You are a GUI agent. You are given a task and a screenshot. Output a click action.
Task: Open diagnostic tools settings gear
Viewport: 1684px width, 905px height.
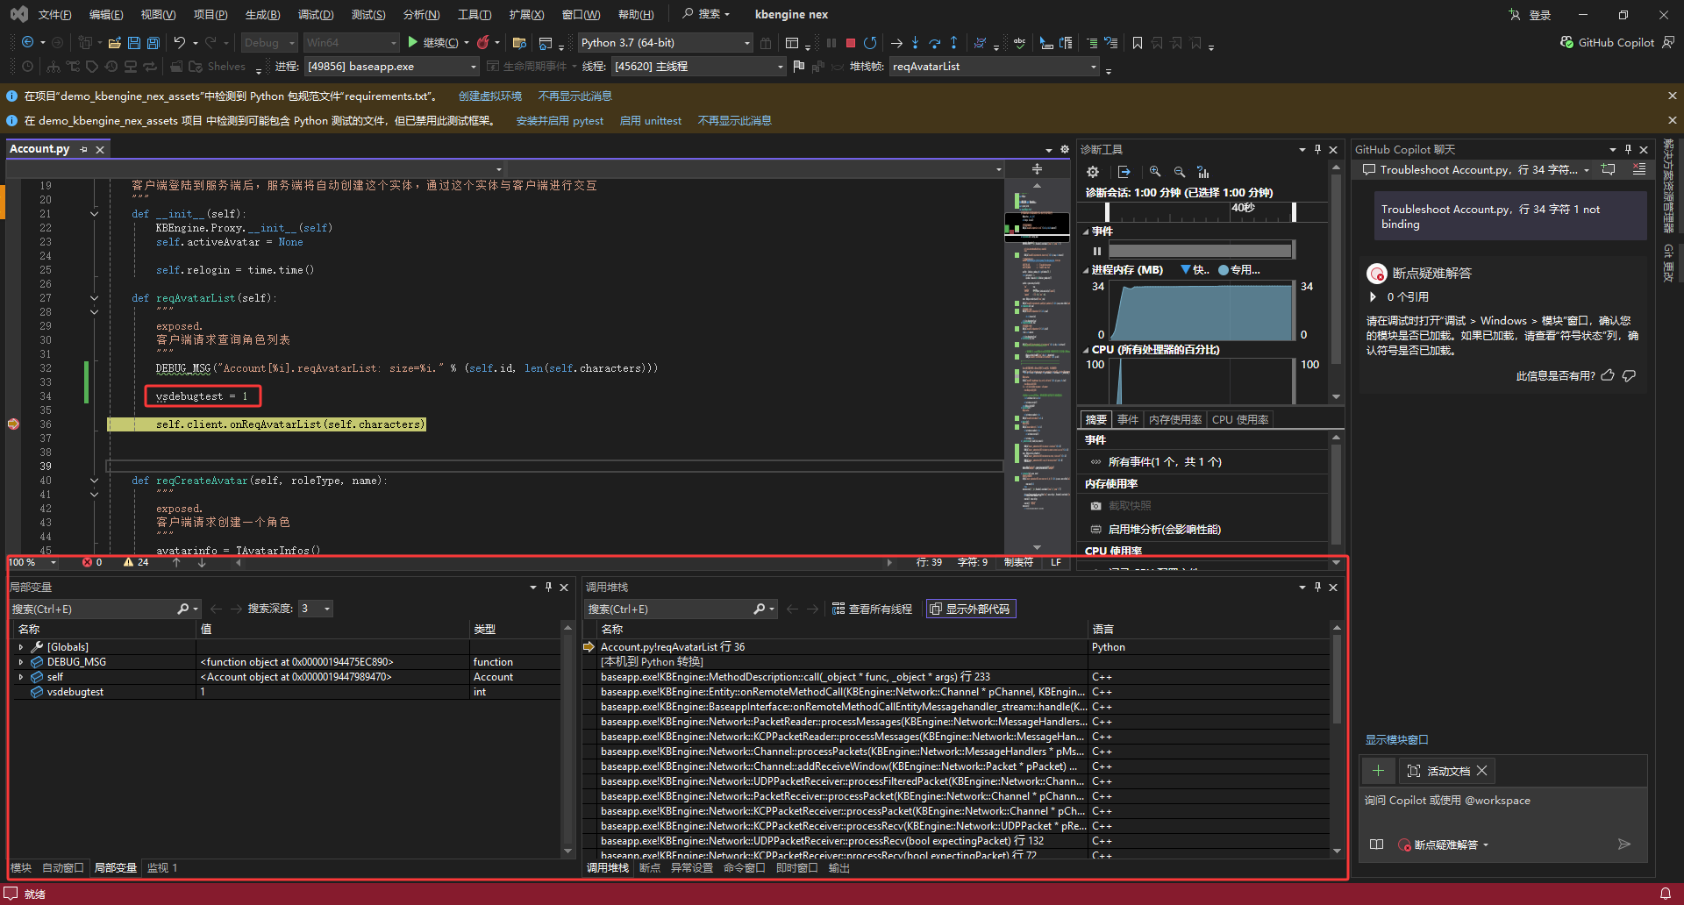pyautogui.click(x=1093, y=172)
